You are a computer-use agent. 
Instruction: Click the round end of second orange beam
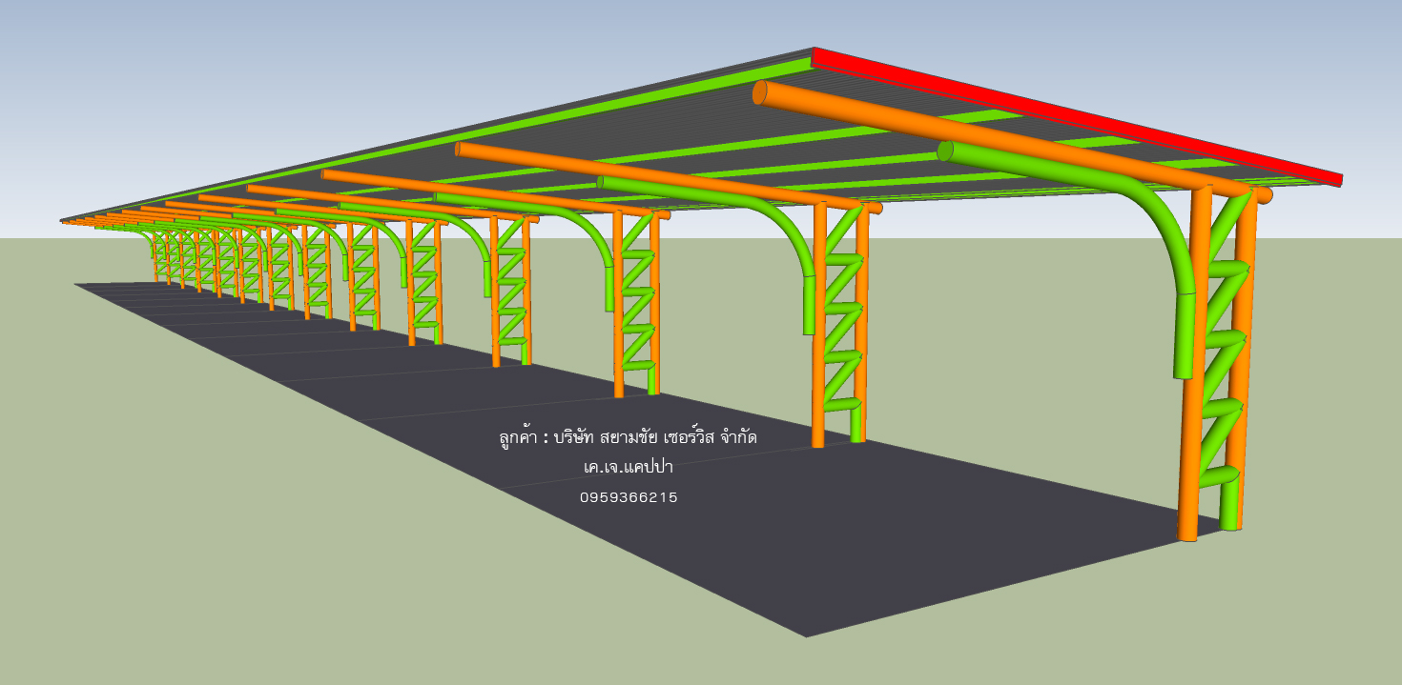459,149
